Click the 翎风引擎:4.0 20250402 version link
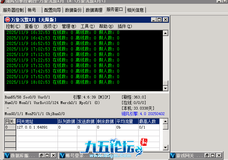 coord(143,114)
